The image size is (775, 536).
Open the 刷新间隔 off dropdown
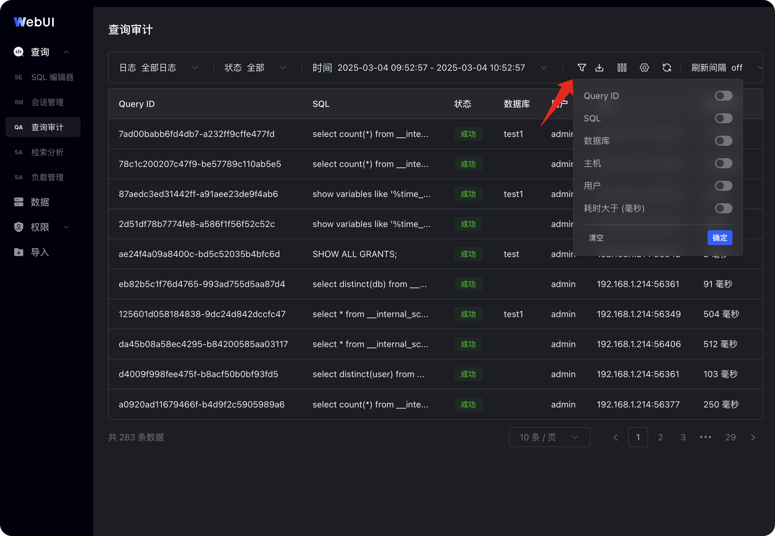(726, 68)
